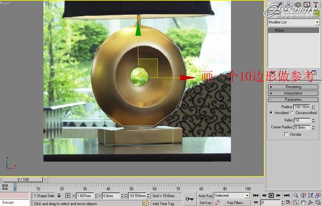Image resolution: width=322 pixels, height=206 pixels.
Task: Adjust the current frame spinner
Action: coord(283,203)
